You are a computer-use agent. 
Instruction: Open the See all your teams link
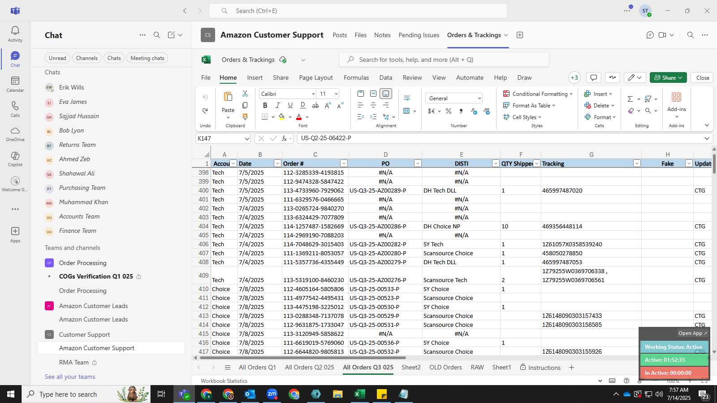pyautogui.click(x=70, y=377)
